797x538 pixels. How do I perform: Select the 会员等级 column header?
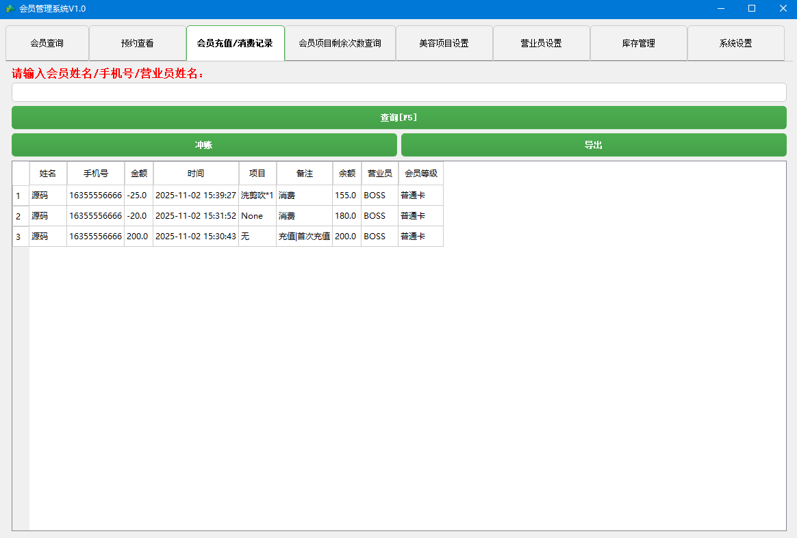point(420,174)
